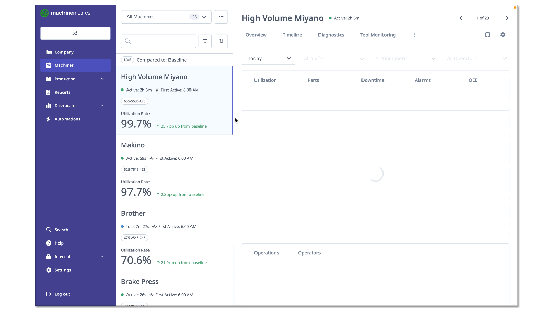Open the All Operators dropdown

tap(477, 58)
